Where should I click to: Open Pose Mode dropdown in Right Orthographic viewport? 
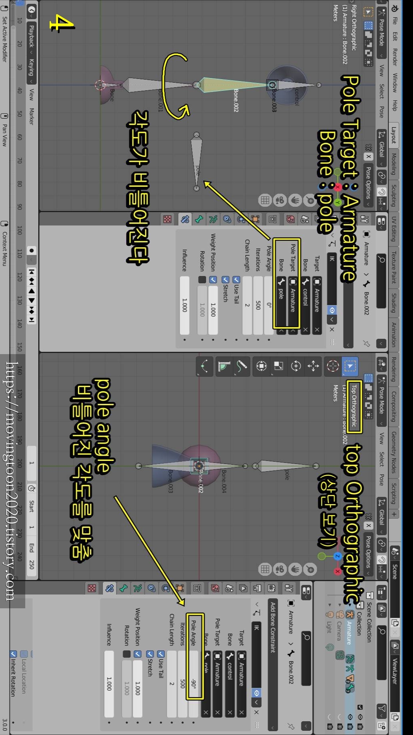(x=381, y=33)
